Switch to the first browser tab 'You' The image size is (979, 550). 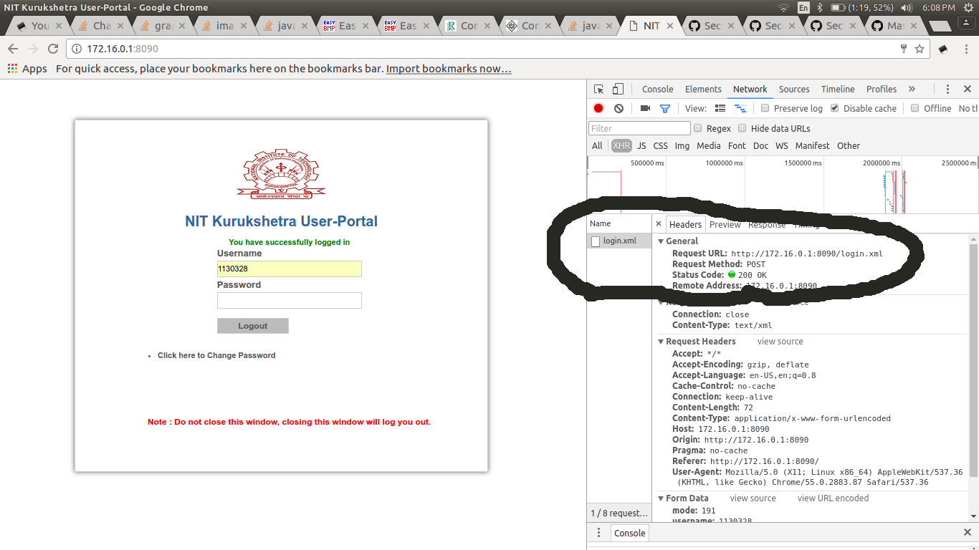[40, 26]
